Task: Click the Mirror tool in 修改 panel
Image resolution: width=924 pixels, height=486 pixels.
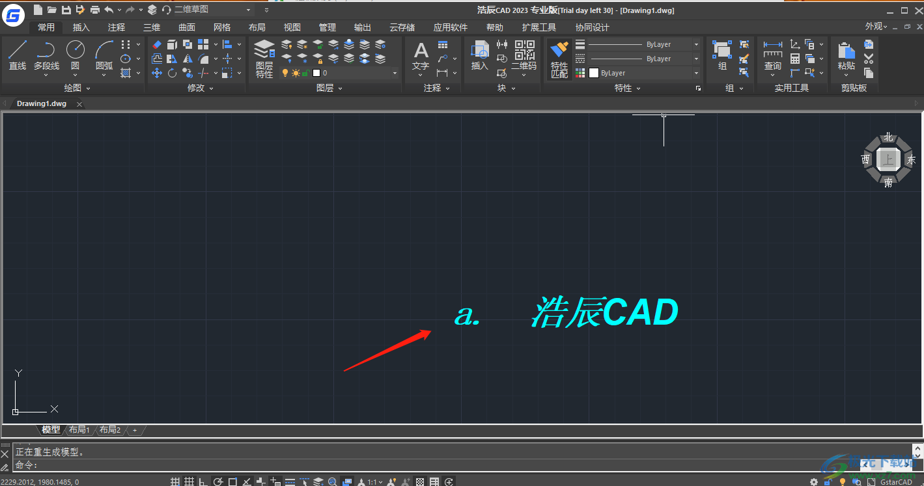Action: tap(188, 59)
